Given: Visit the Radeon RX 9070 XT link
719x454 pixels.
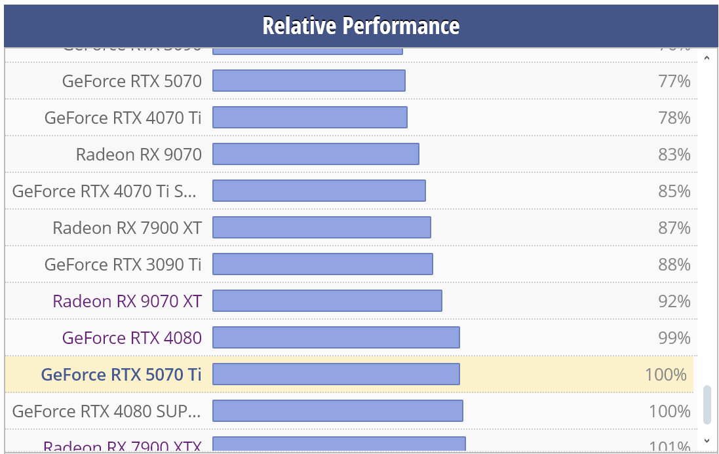Looking at the screenshot, I should click(x=127, y=301).
